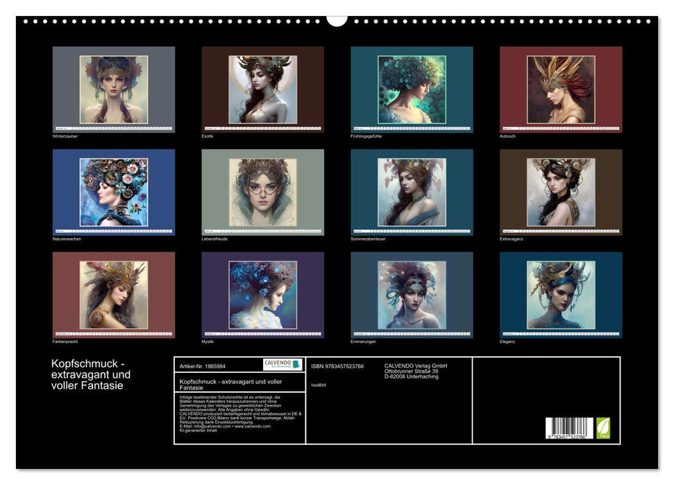The image size is (674, 485).
Task: Open the Erinnerungen calendar preview
Action: point(412,294)
